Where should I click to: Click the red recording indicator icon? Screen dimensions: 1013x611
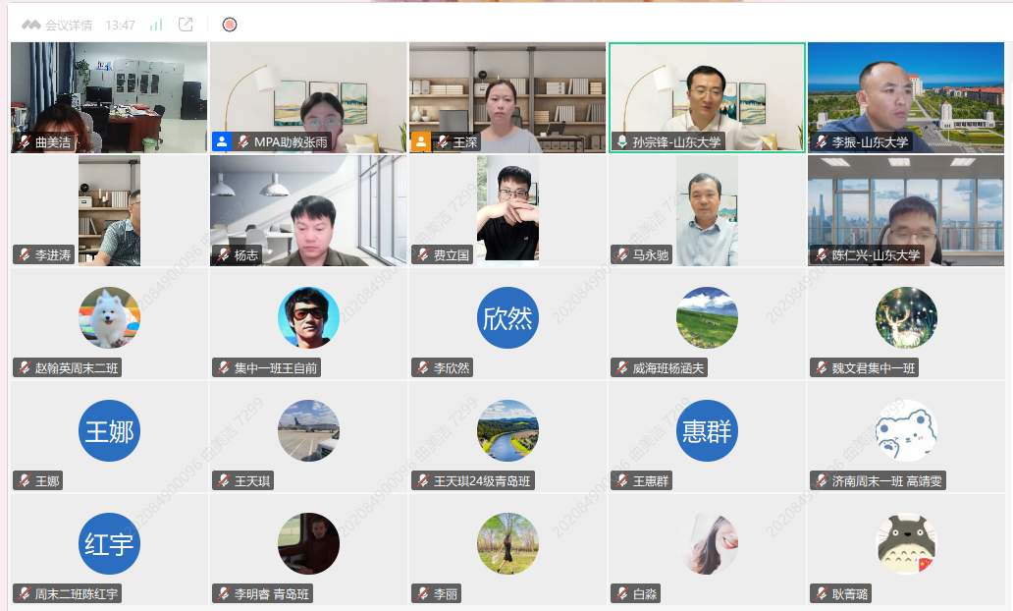point(230,25)
